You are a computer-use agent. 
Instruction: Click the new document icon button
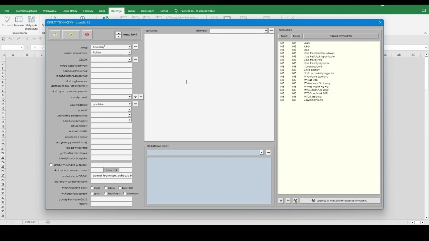coord(55,34)
